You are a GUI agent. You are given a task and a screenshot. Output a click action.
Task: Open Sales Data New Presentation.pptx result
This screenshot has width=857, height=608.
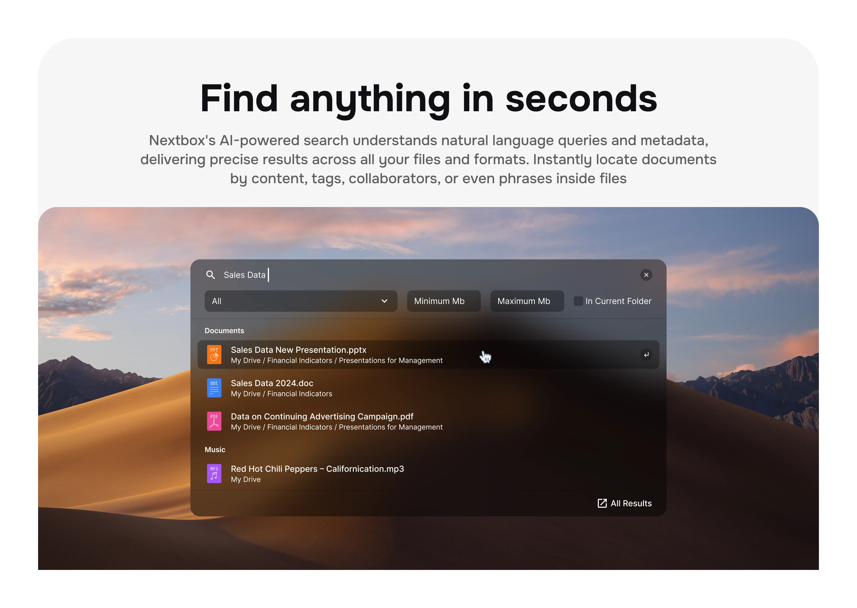pyautogui.click(x=428, y=355)
